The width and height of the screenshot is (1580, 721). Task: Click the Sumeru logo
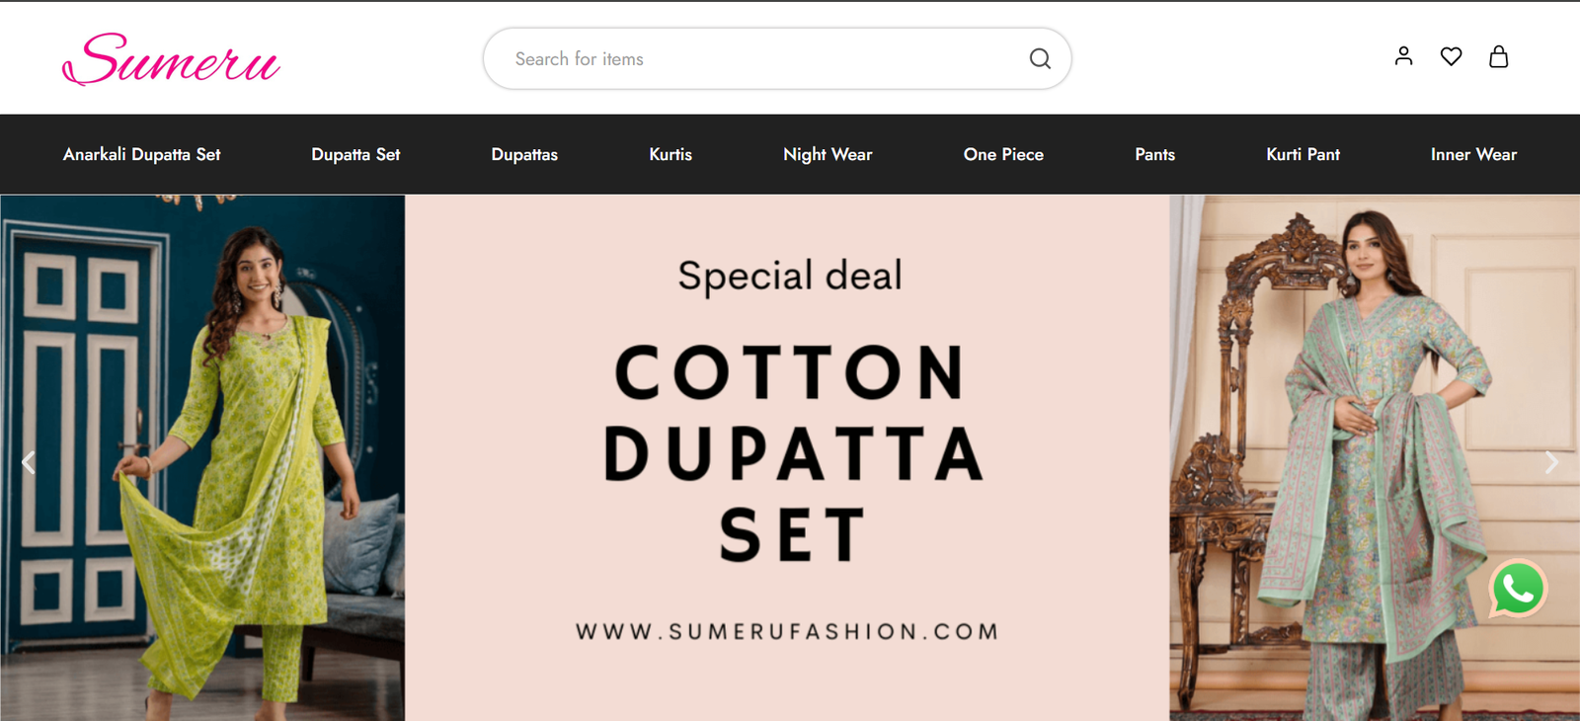[x=171, y=59]
